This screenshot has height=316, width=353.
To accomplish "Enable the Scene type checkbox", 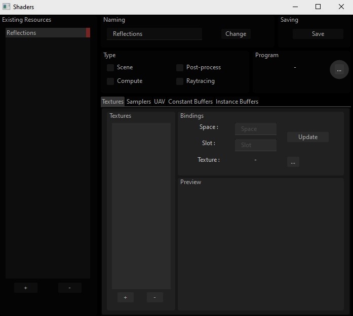I will pos(110,67).
